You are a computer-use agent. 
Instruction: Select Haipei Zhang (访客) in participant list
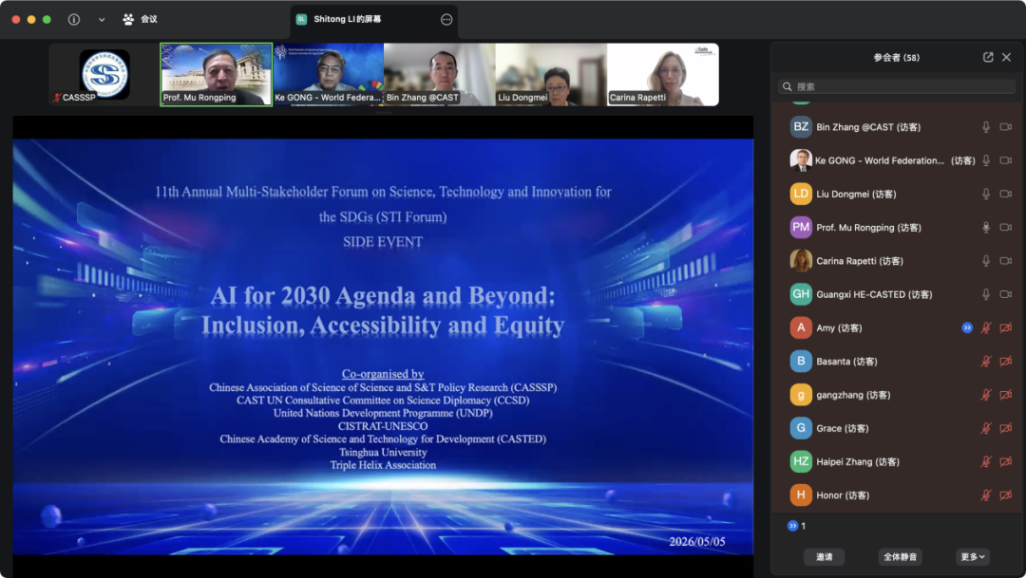[x=897, y=461]
